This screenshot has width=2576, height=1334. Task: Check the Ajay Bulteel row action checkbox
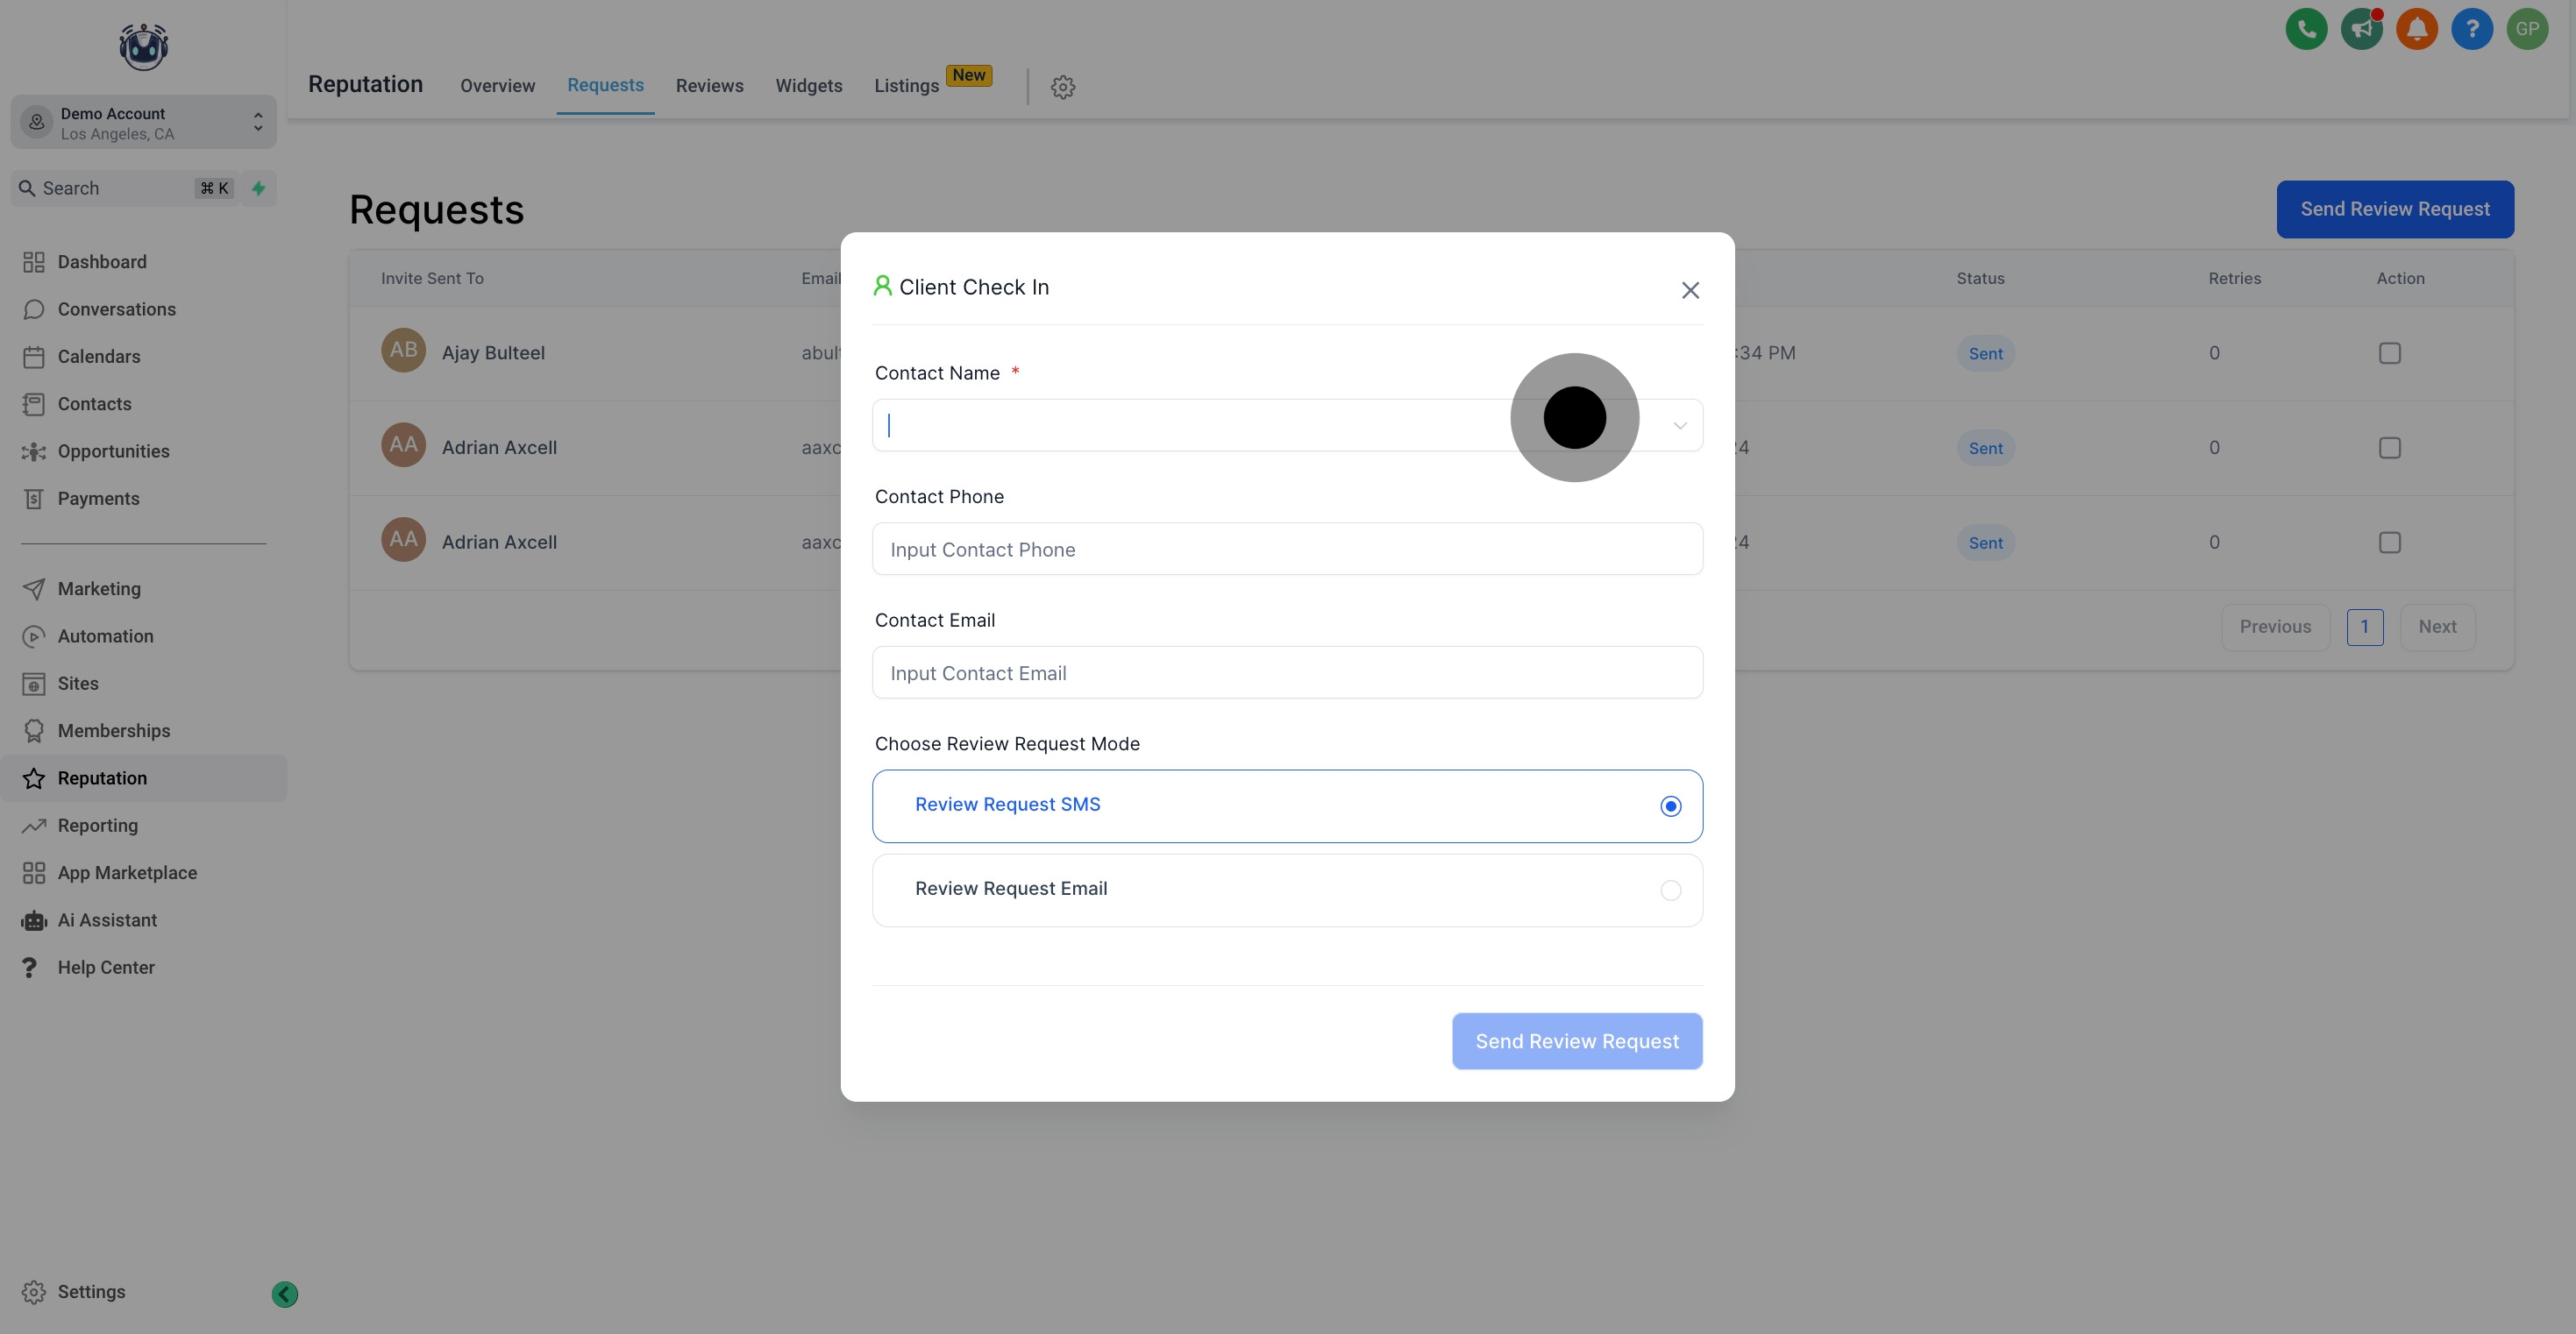pyautogui.click(x=2389, y=353)
